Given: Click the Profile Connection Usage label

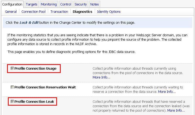Looking at the screenshot, I should pos(35,69).
